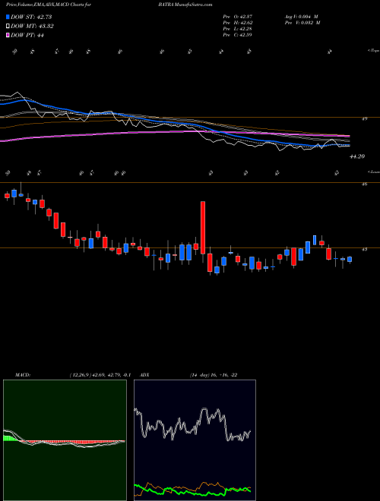Viewport: 380px width, 501px height.
Task: Click the 'ADX' panel label
Action: (x=144, y=375)
